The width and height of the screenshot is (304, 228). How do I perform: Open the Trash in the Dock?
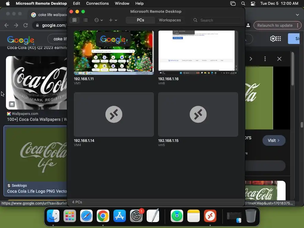click(251, 216)
